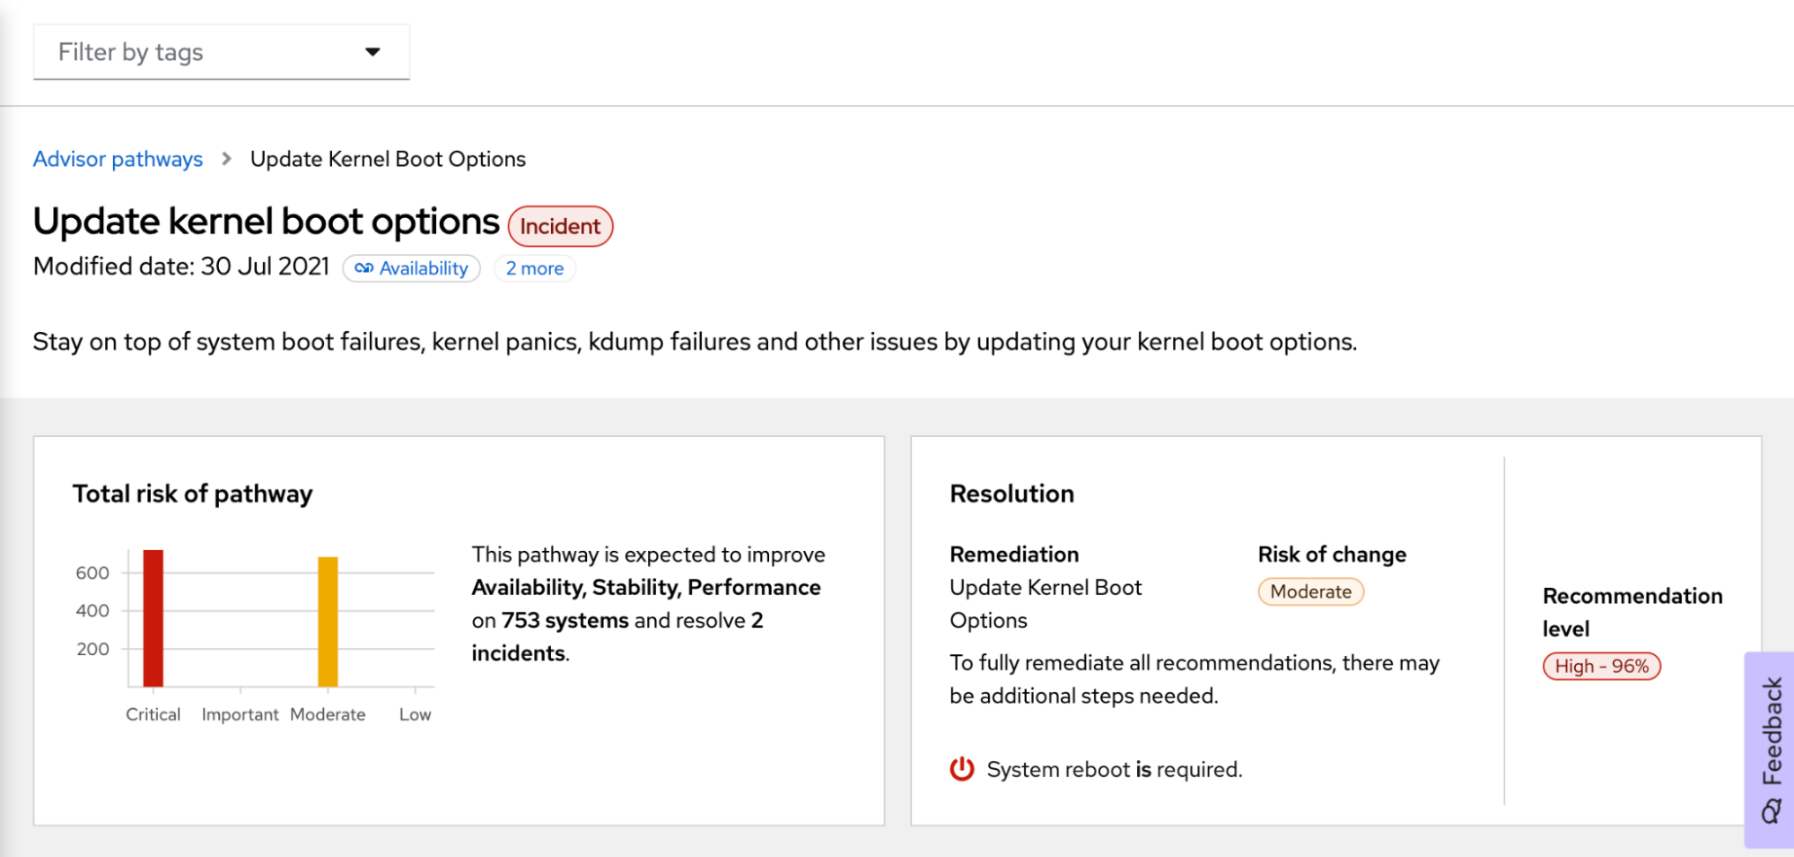Viewport: 1794px width, 857px height.
Task: Expand the 2 more categories tag
Action: (x=535, y=268)
